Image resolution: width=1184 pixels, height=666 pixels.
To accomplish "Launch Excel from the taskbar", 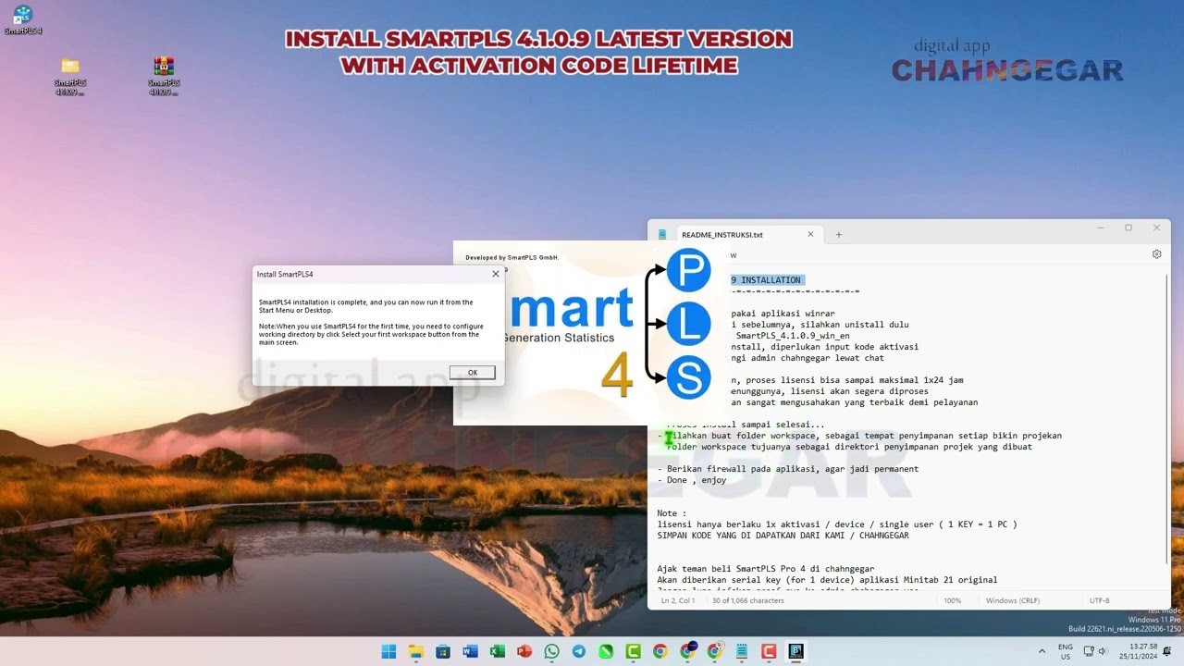I will (x=497, y=651).
